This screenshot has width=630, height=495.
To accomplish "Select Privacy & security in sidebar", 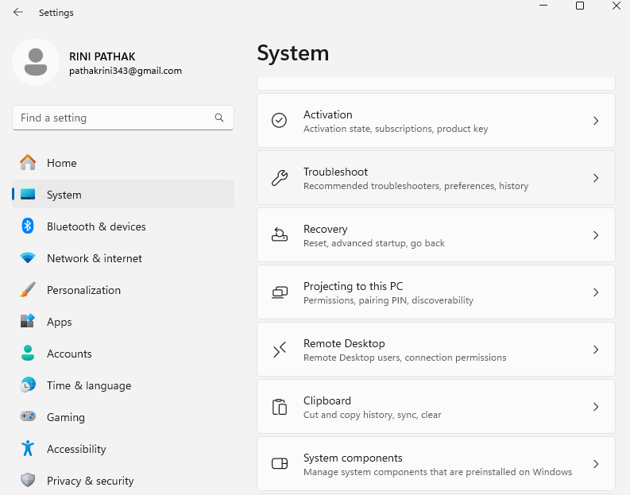I will point(90,481).
